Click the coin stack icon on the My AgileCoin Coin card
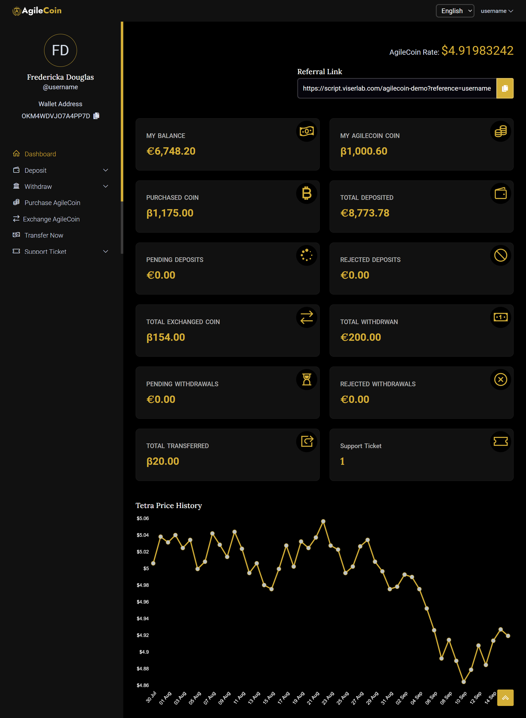The height and width of the screenshot is (718, 526). pyautogui.click(x=501, y=131)
